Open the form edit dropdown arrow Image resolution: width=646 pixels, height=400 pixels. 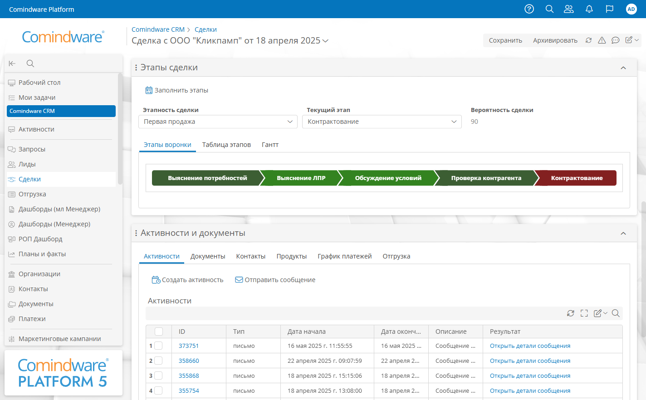pos(637,40)
